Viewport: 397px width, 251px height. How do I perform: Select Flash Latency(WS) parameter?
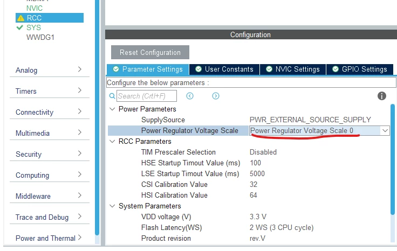coord(172,228)
